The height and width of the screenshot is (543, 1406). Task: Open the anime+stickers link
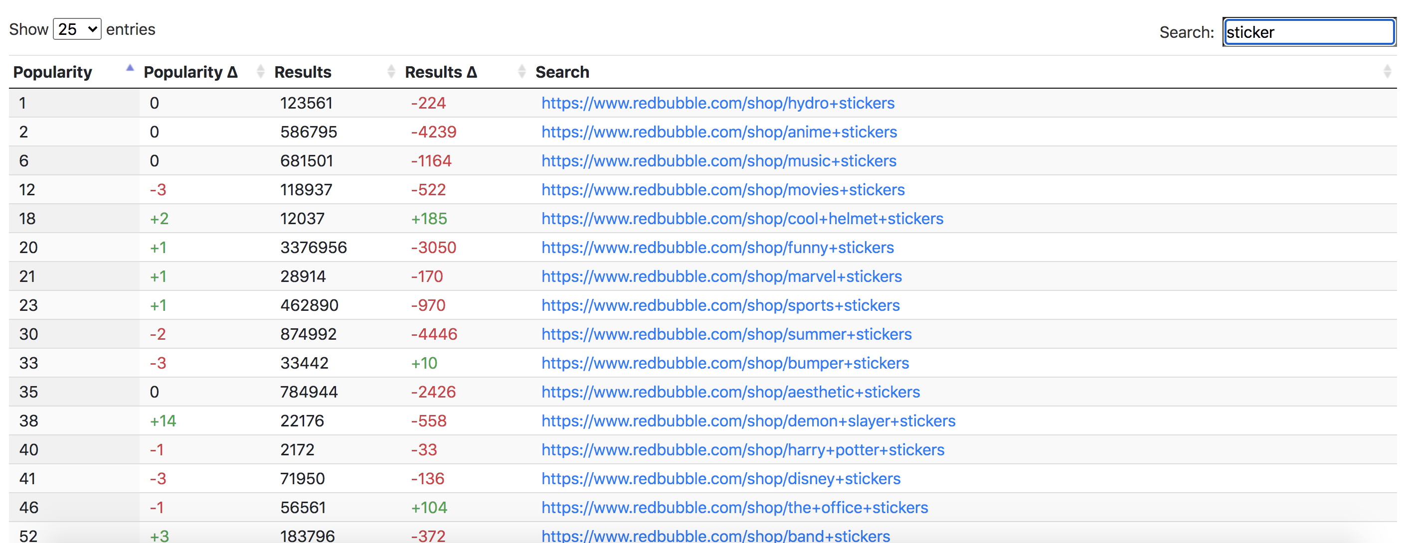pos(719,132)
